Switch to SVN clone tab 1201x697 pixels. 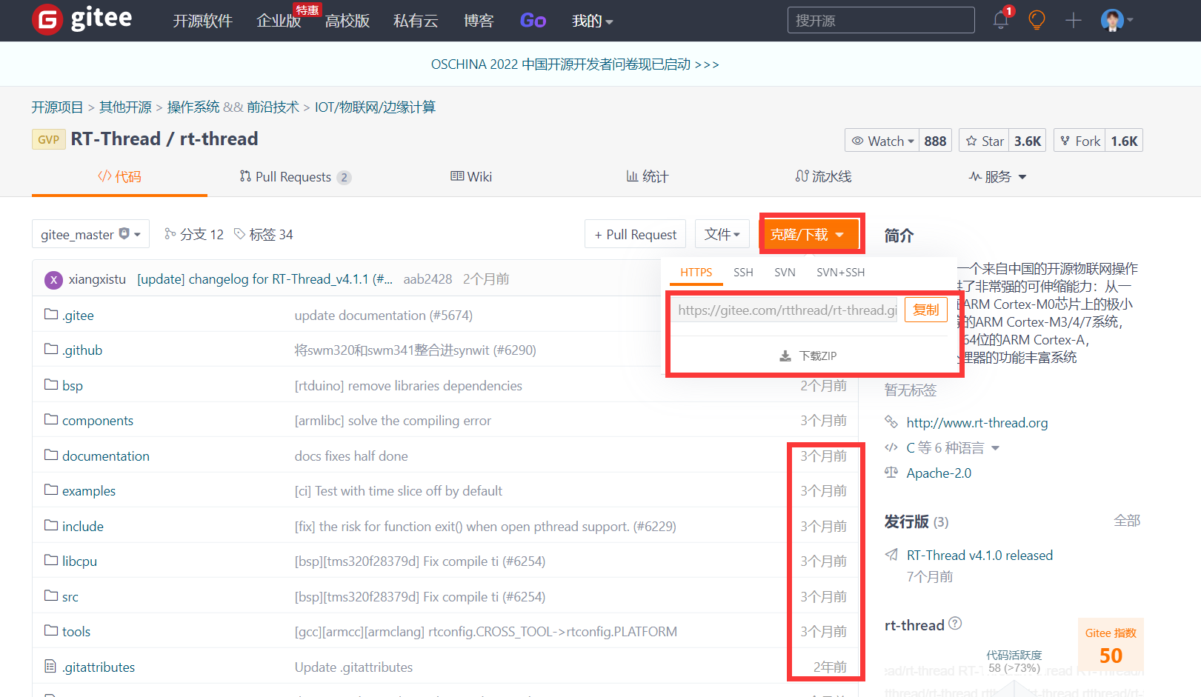tap(785, 272)
